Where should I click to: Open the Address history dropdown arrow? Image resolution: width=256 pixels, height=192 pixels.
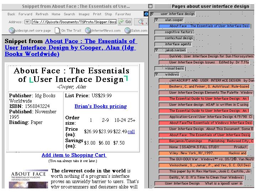tap(27, 22)
